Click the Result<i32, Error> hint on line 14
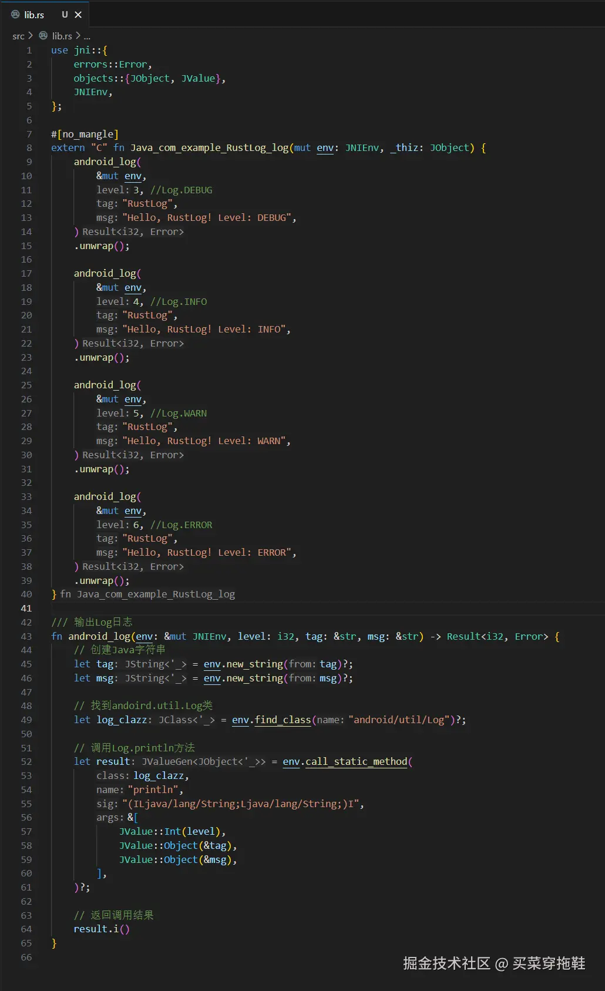 (133, 232)
